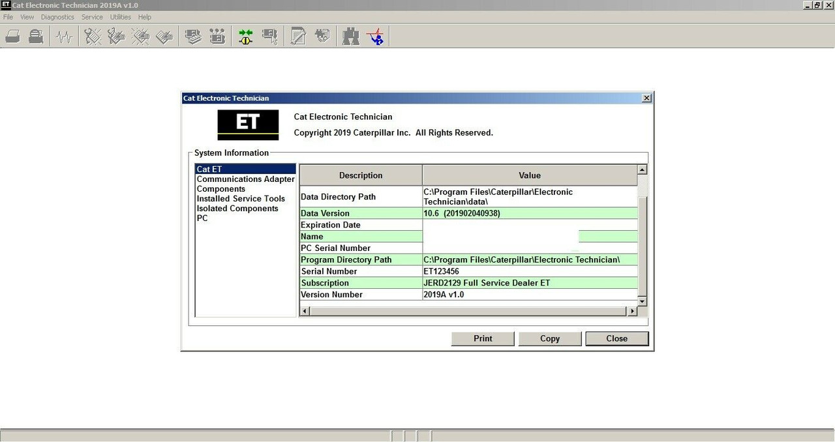Click the Expiration Date row
Screen dimensions: 835x442
pyautogui.click(x=468, y=225)
